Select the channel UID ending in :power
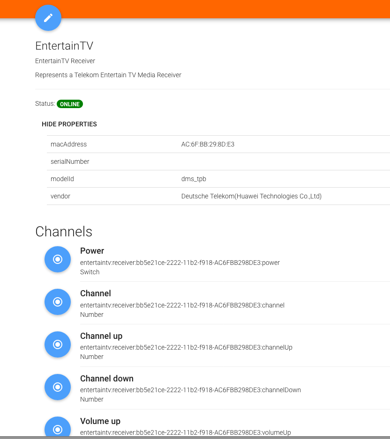The height and width of the screenshot is (439, 390). 180,263
